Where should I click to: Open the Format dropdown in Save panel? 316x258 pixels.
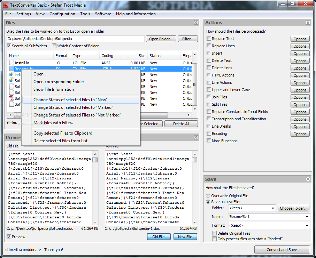pyautogui.click(x=307, y=225)
